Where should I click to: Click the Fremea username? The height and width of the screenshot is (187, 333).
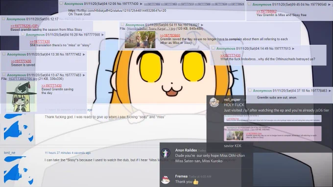click(181, 176)
